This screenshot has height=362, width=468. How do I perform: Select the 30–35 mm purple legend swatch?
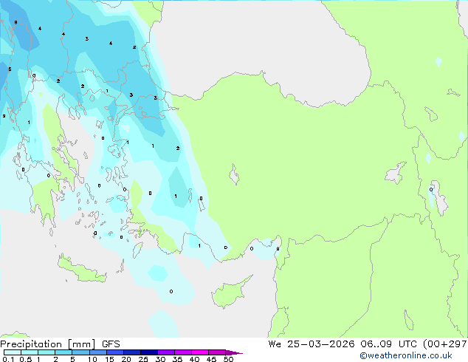pos(165,352)
